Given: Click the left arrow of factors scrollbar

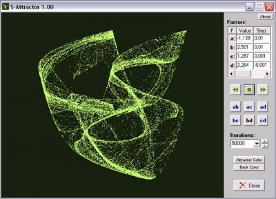Looking at the screenshot, I should pos(231,74).
